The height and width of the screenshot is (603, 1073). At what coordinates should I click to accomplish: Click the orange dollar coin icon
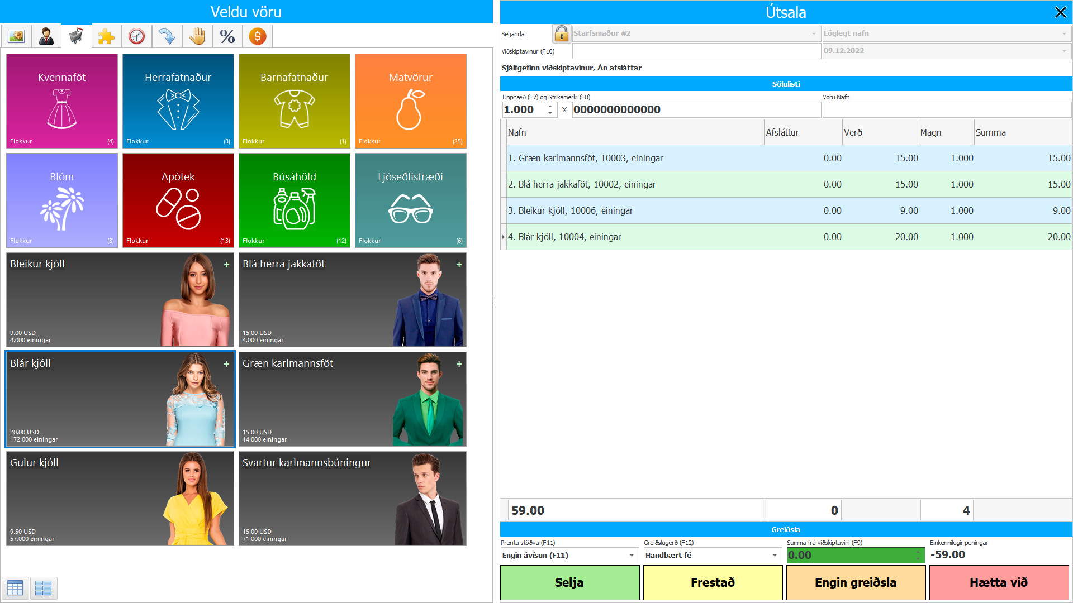pyautogui.click(x=257, y=37)
